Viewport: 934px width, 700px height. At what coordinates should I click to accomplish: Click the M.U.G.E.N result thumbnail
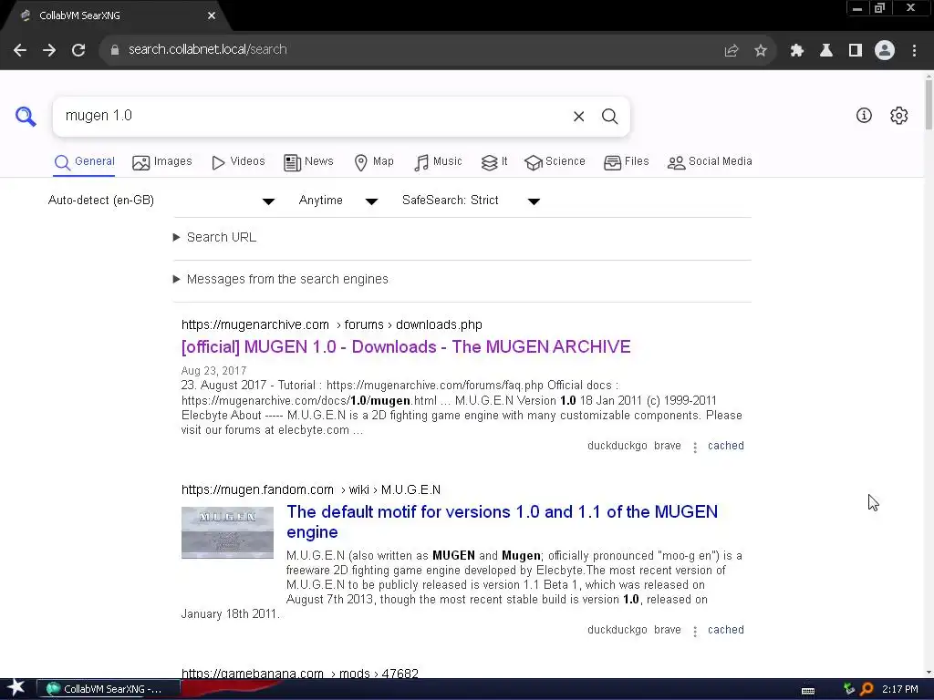[227, 532]
